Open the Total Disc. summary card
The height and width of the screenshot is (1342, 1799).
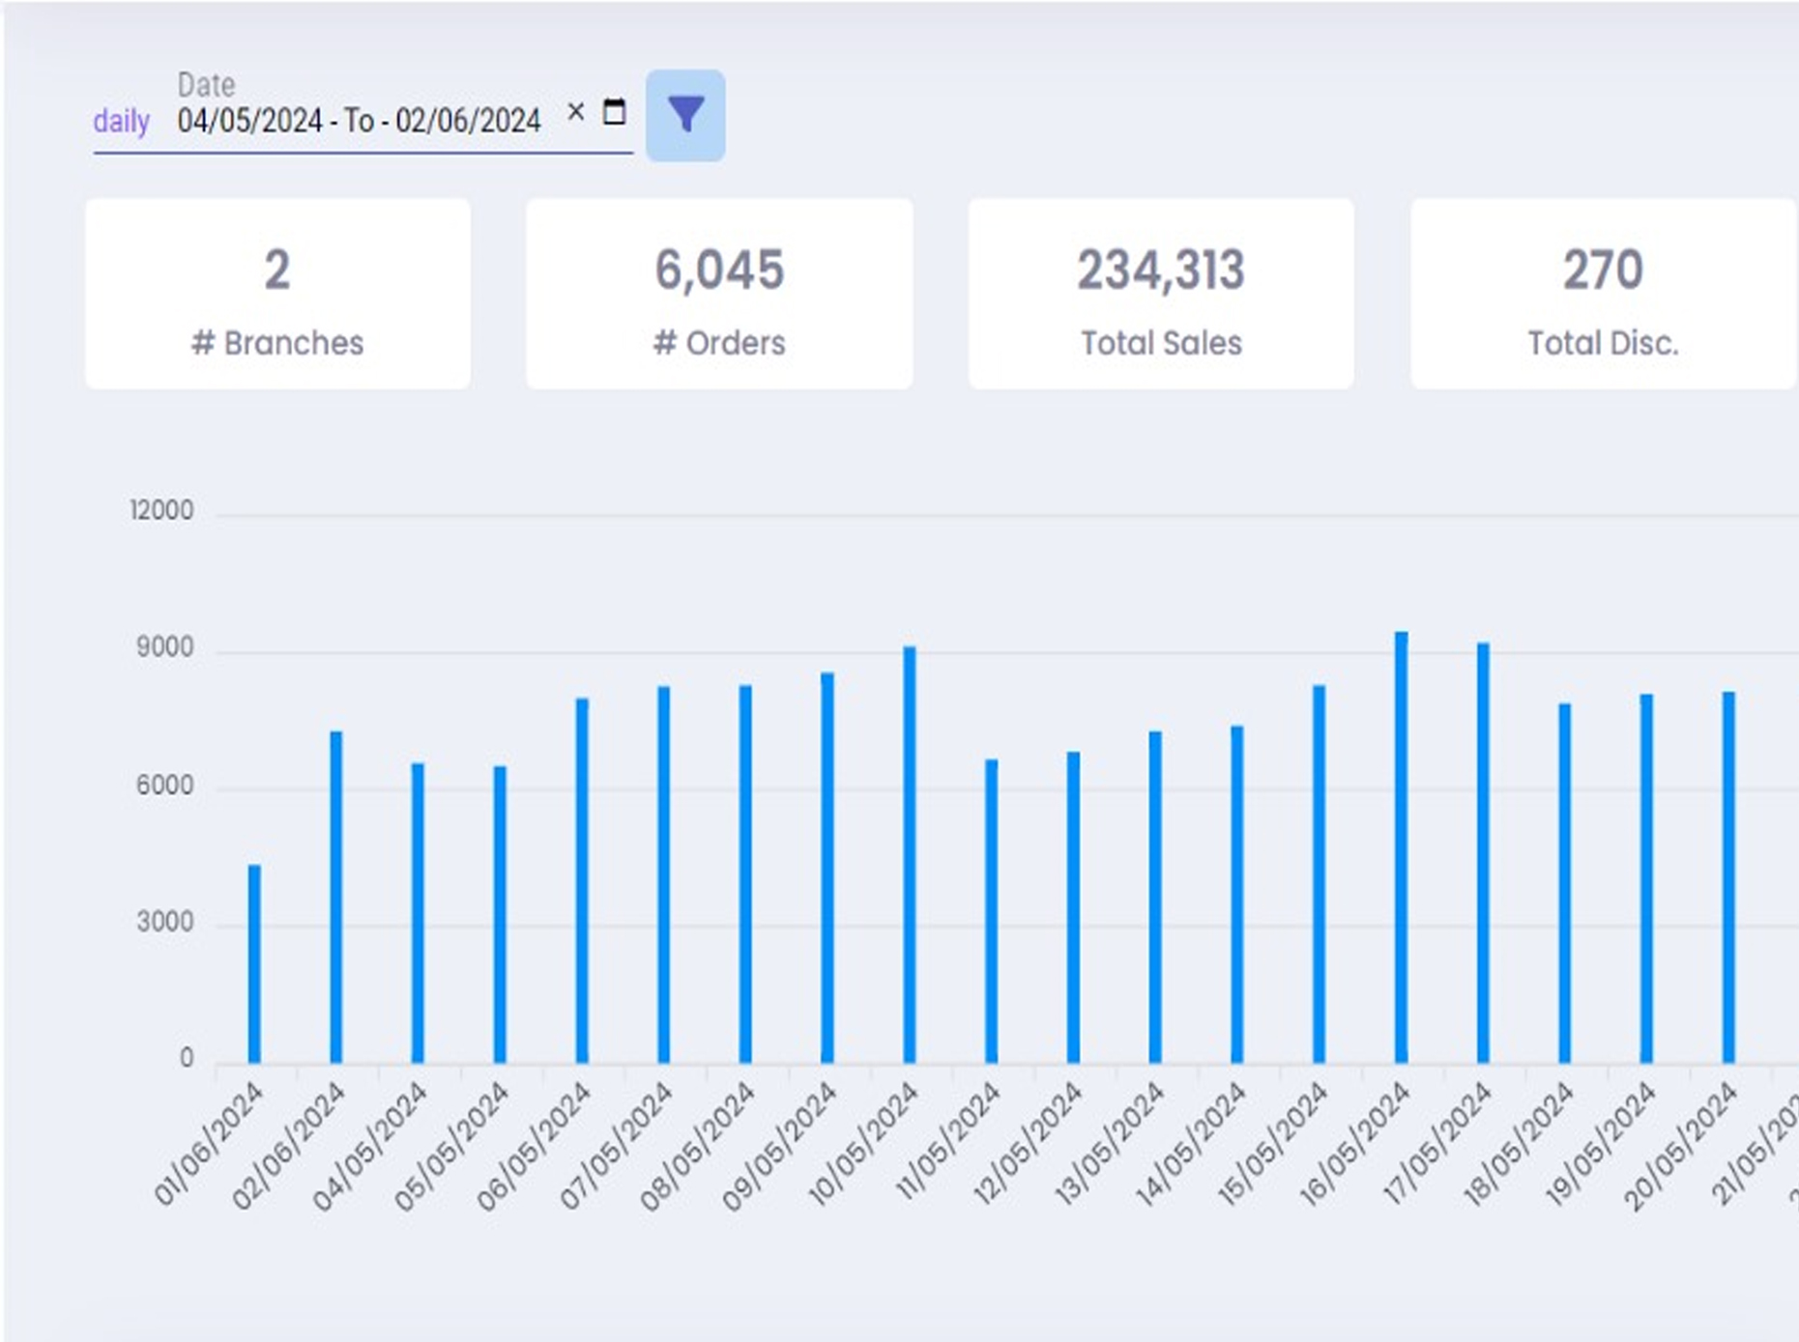tap(1603, 294)
